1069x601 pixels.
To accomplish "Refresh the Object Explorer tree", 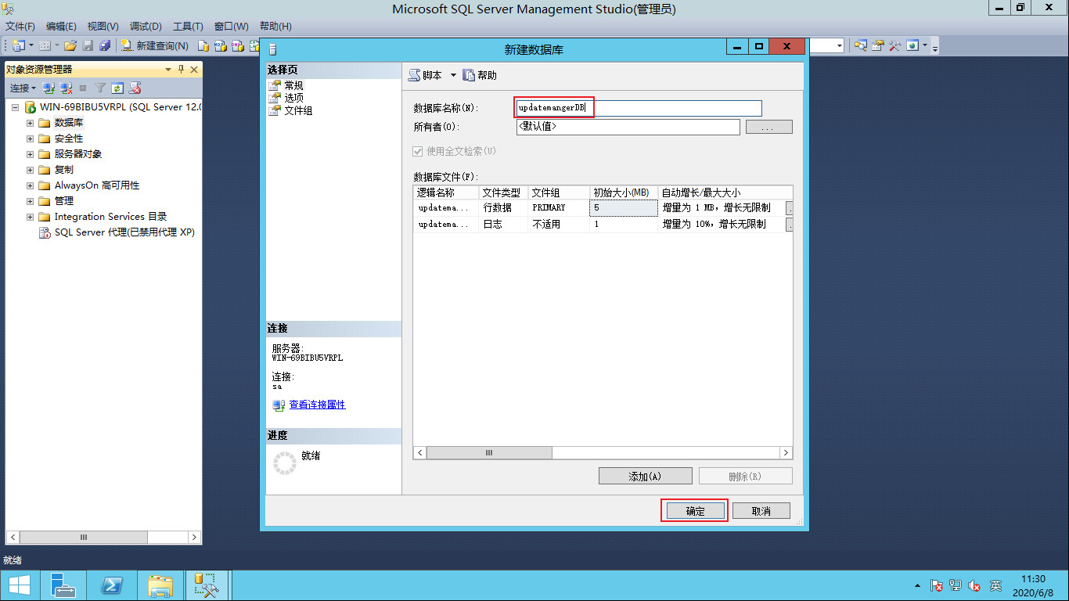I will pyautogui.click(x=117, y=88).
